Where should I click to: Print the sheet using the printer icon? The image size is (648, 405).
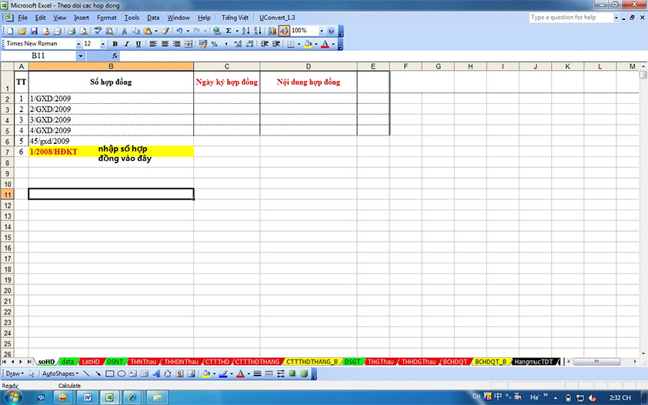(72, 31)
